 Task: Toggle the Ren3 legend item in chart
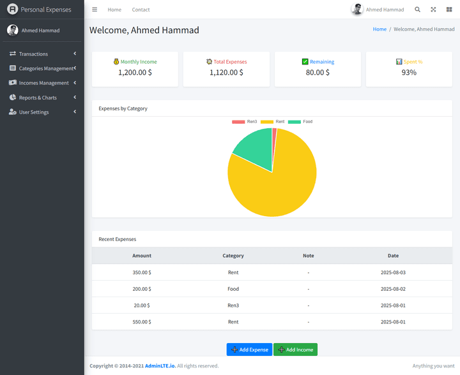pos(245,122)
